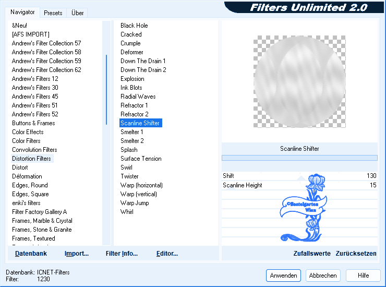Open Filter Info... link
The image size is (386, 287).
coord(122,254)
